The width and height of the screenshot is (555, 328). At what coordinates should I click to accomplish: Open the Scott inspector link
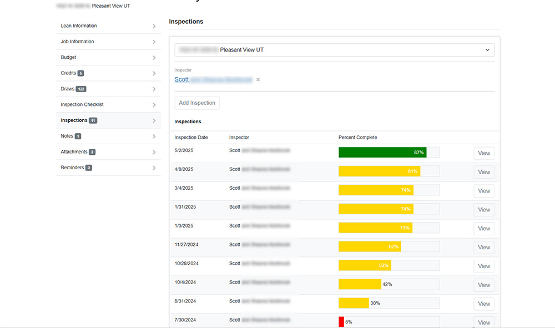click(x=181, y=80)
